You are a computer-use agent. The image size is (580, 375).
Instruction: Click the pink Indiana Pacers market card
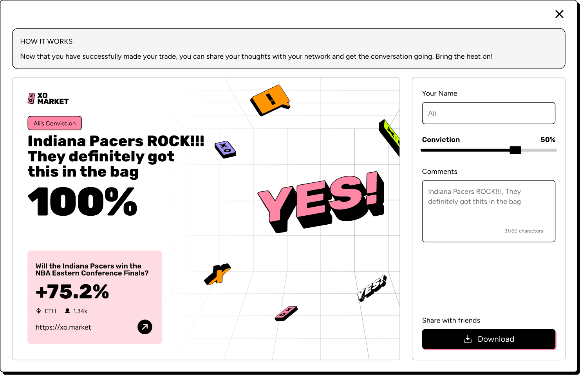tap(95, 297)
